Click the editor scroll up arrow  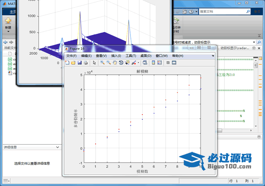pyautogui.click(x=256, y=61)
